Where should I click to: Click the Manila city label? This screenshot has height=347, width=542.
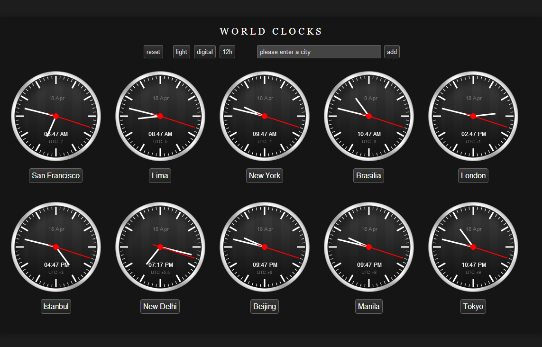368,306
